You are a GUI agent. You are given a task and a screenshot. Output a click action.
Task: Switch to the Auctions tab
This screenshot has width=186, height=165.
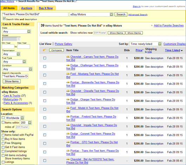(27, 8)
